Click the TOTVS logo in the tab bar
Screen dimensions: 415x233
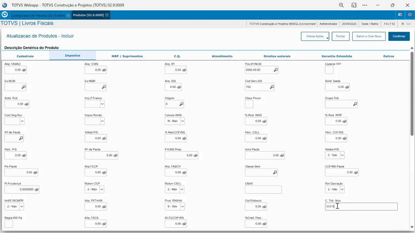pos(5,15)
